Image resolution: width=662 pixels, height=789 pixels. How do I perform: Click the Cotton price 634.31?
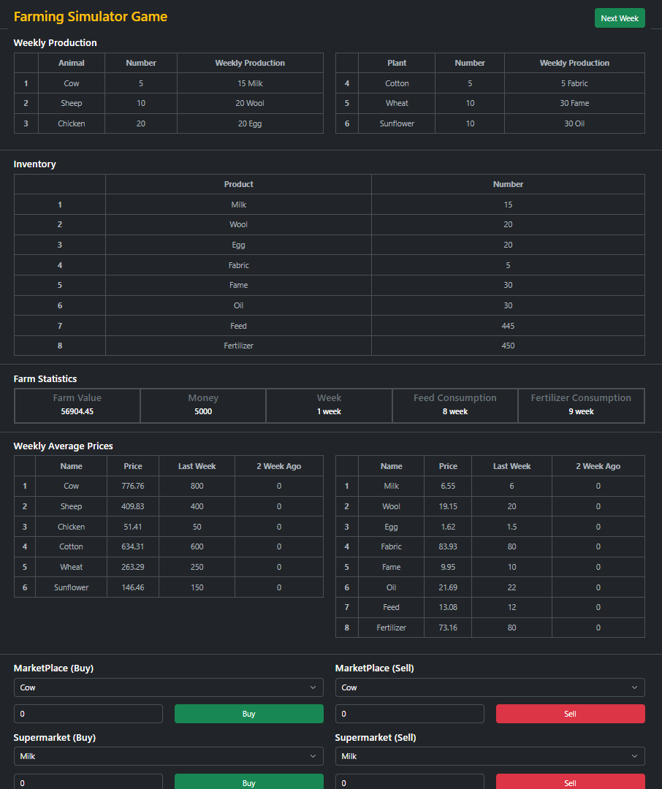133,546
